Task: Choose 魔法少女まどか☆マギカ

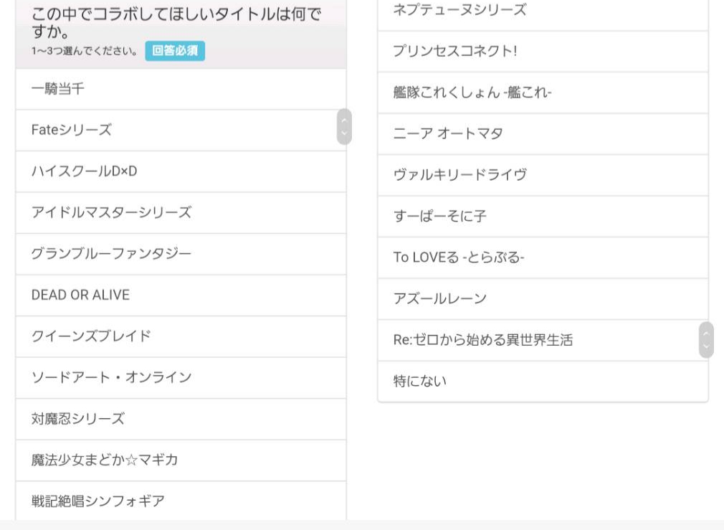Action: (x=179, y=460)
